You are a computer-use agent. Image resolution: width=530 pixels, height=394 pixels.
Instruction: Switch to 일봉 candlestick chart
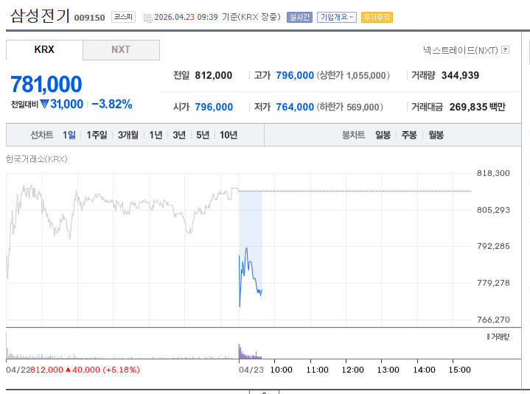point(383,135)
